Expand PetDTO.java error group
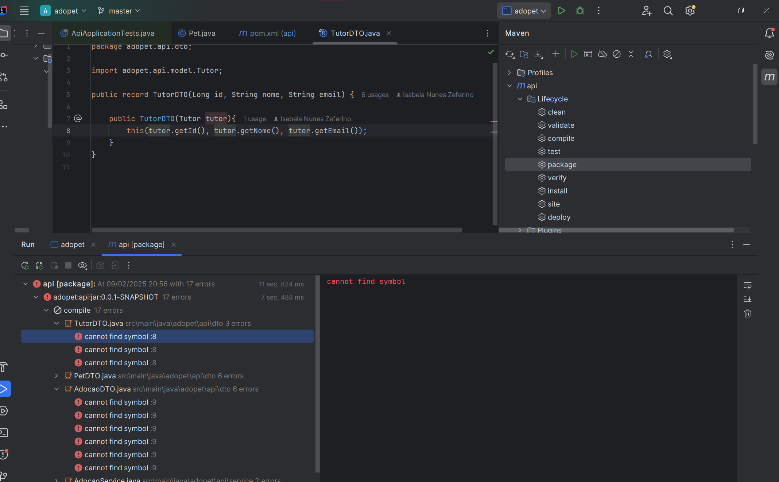 57,376
